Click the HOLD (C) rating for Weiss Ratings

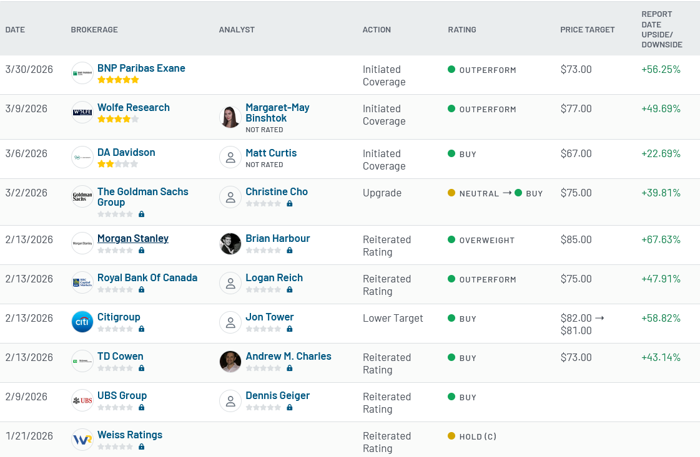click(x=472, y=436)
